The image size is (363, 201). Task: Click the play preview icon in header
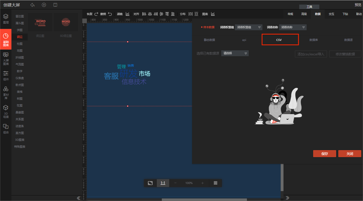[x=44, y=5]
